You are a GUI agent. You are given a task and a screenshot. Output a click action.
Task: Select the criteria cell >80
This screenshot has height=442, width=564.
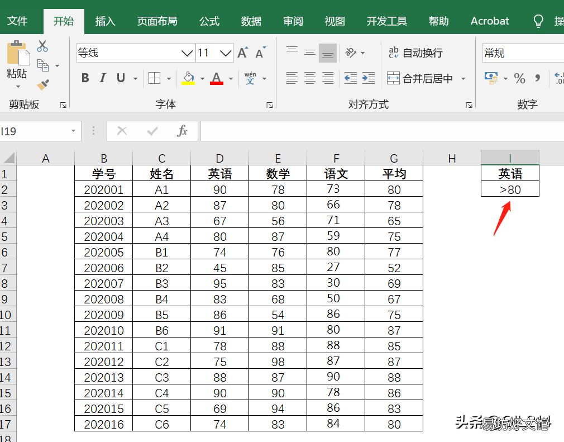510,189
